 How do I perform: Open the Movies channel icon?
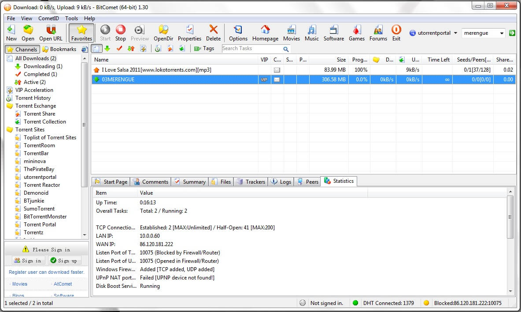(292, 33)
